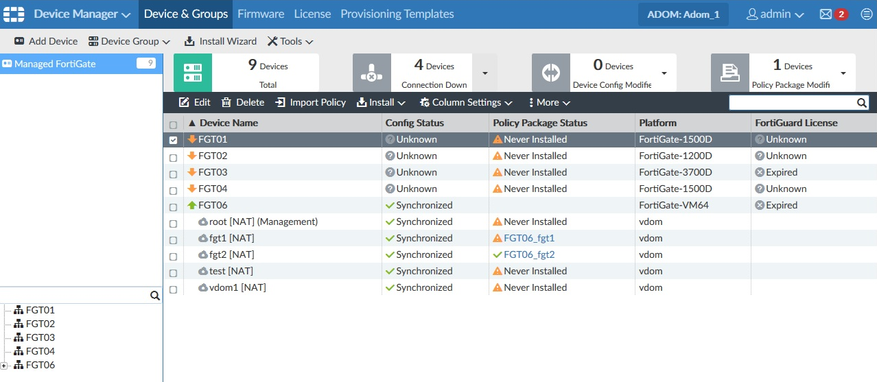
Task: Toggle the select-all checkbox in table header
Action: [x=173, y=125]
